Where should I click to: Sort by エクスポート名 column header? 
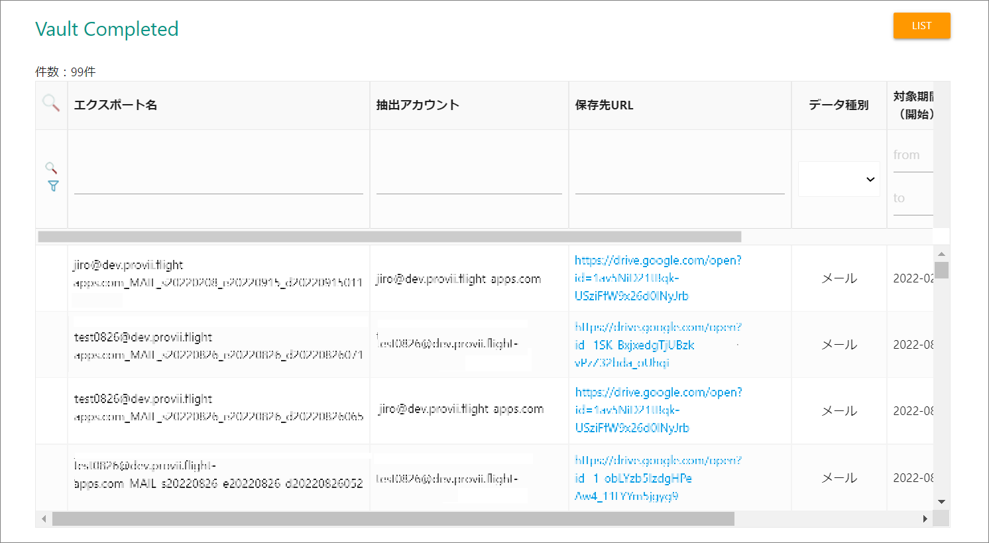(115, 105)
